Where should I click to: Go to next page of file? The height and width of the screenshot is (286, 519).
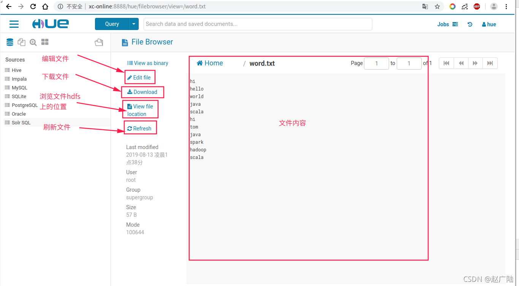click(x=475, y=63)
